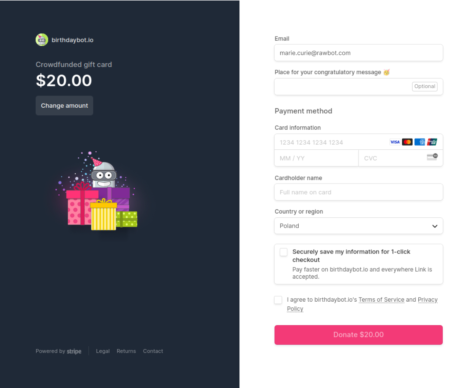Open the Returns page link
The image size is (476, 388).
(x=126, y=351)
